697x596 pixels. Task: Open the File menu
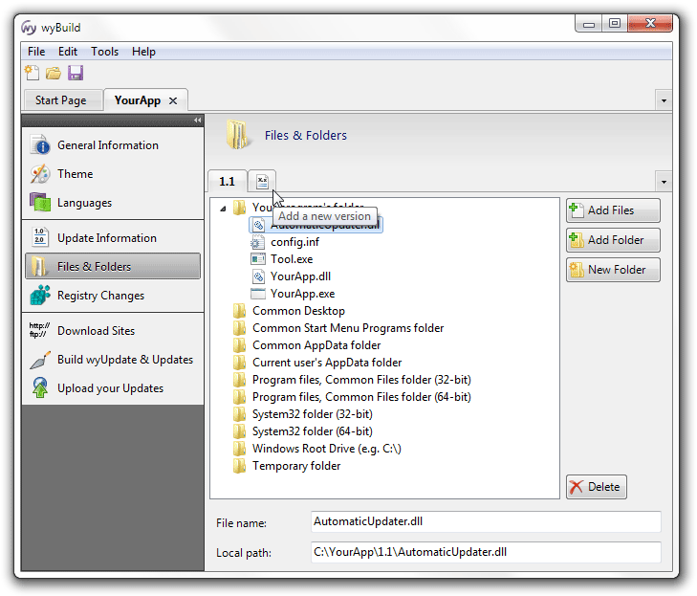[x=36, y=52]
